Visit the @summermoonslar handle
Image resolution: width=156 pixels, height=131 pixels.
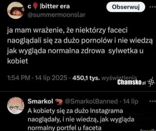(x=56, y=15)
